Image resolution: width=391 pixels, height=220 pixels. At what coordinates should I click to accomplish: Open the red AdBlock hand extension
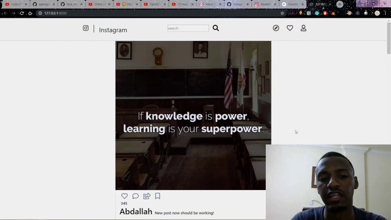325,13
